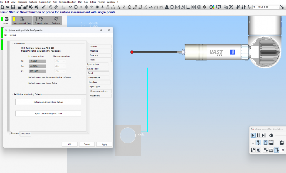Viewport: 286px width, 173px height.
Task: Click the stopwatch icon in simulation panel
Action: pyautogui.click(x=271, y=135)
